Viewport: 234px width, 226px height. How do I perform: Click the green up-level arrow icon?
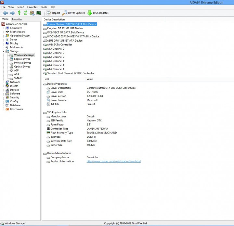(19, 13)
